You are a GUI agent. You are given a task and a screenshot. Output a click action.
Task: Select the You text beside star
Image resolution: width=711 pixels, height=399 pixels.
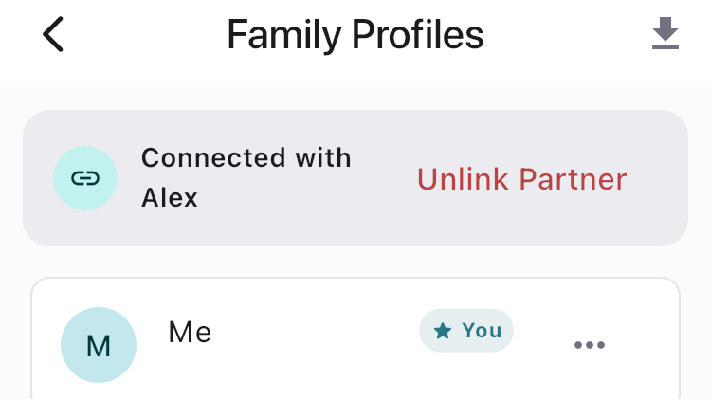(x=482, y=331)
